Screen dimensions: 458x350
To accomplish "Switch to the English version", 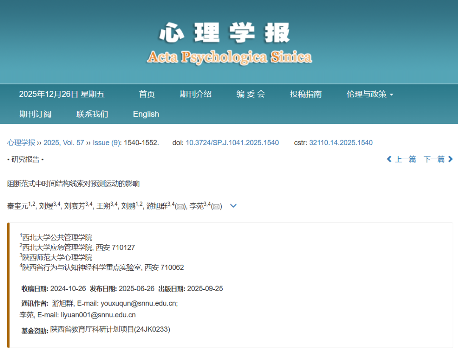I will pos(146,114).
